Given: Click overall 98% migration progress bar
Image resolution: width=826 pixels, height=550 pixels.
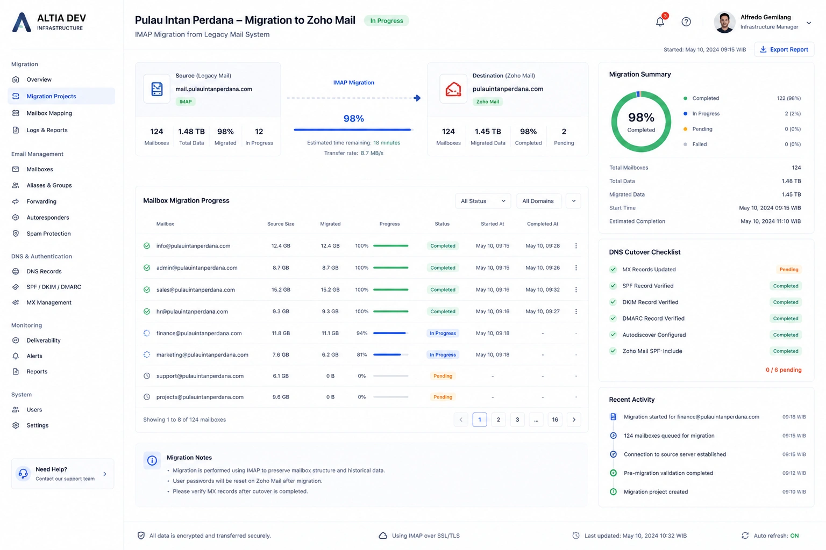Looking at the screenshot, I should tap(353, 129).
